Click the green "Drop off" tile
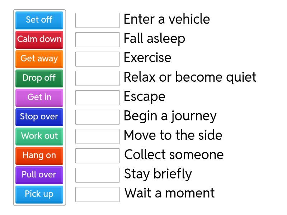The height and width of the screenshot is (215, 287). pos(39,78)
